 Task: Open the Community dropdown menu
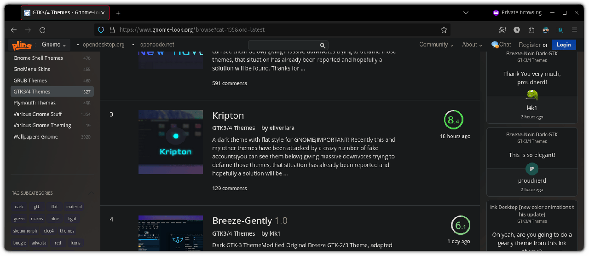(436, 45)
